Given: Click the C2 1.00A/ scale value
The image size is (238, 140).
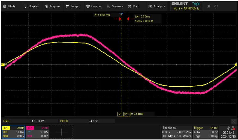Looking at the screenshot, I should click(44, 132).
